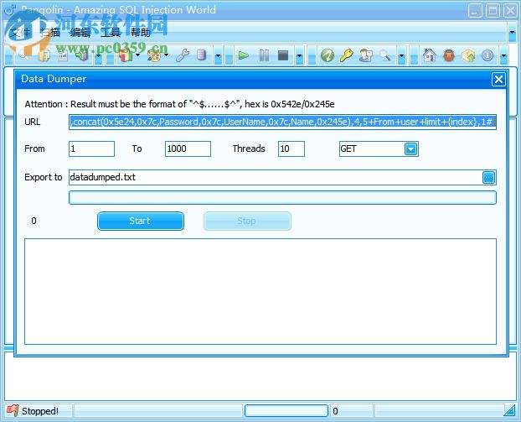
Task: Click the copy documents toolbar icon
Action: pos(44,55)
